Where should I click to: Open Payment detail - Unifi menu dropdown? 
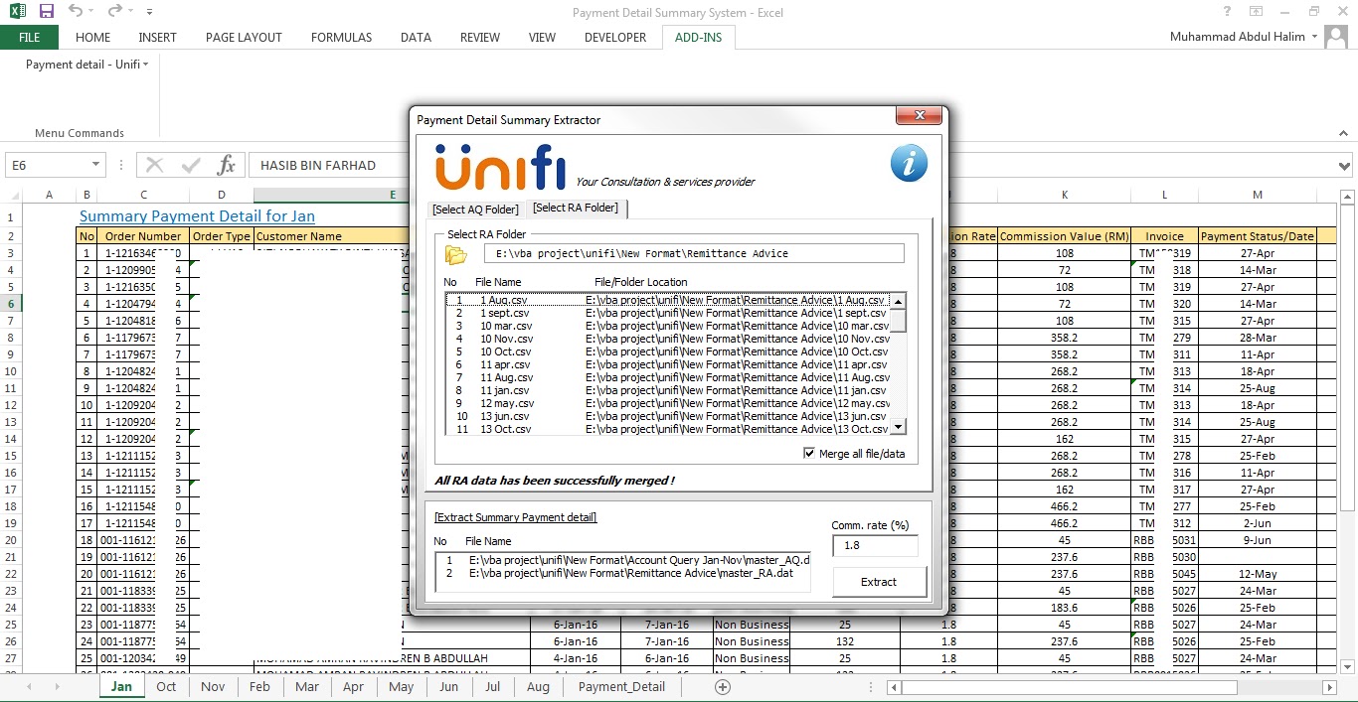[x=87, y=65]
